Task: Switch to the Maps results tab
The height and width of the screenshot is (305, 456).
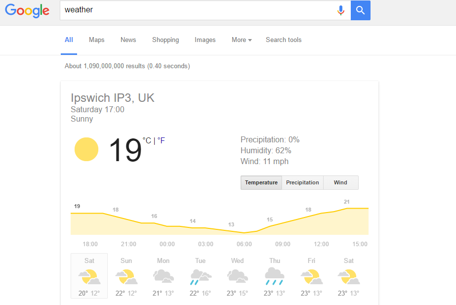Action: 96,40
